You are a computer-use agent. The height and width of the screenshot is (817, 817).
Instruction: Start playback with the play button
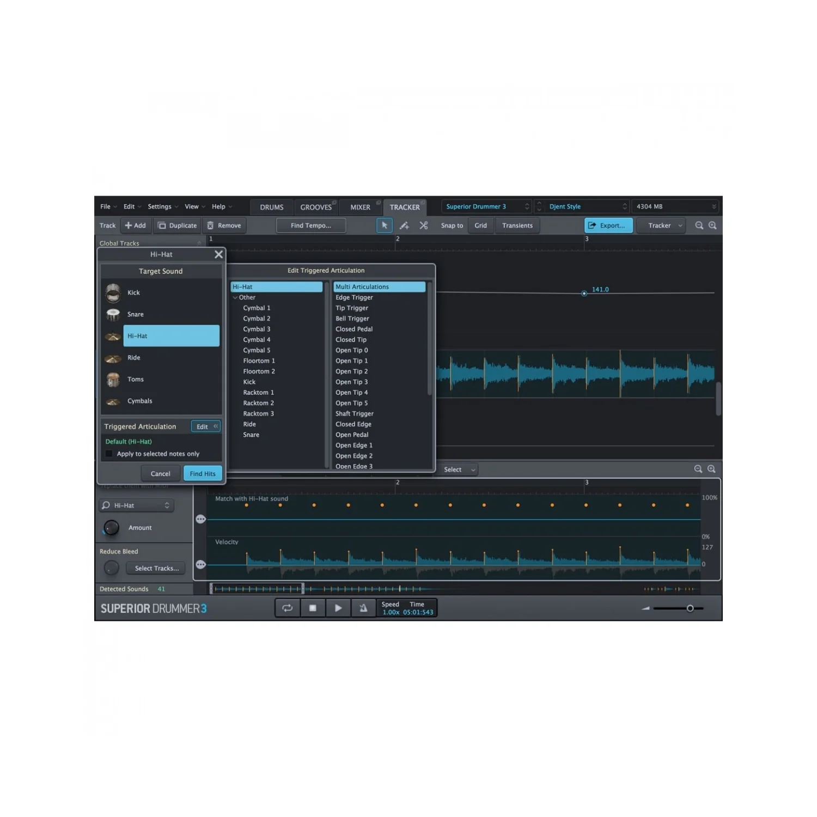(x=338, y=608)
